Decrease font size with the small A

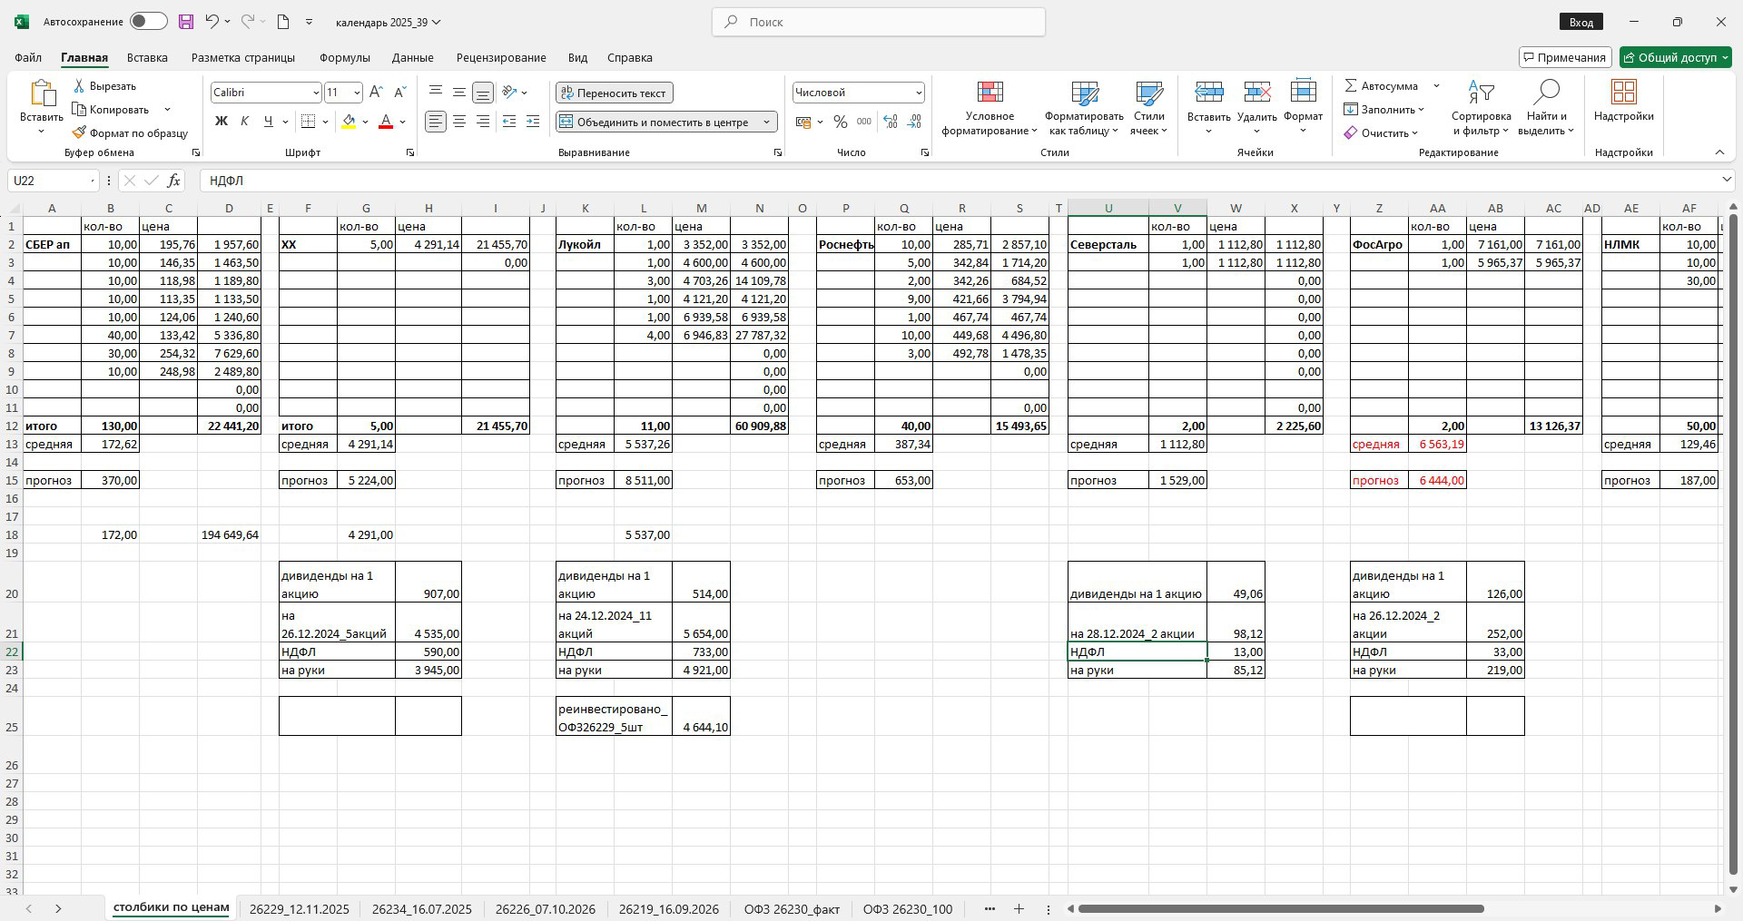(x=400, y=93)
